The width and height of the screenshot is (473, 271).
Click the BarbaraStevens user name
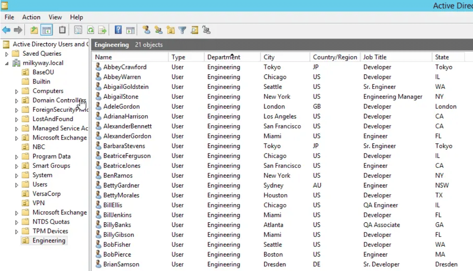(x=124, y=146)
